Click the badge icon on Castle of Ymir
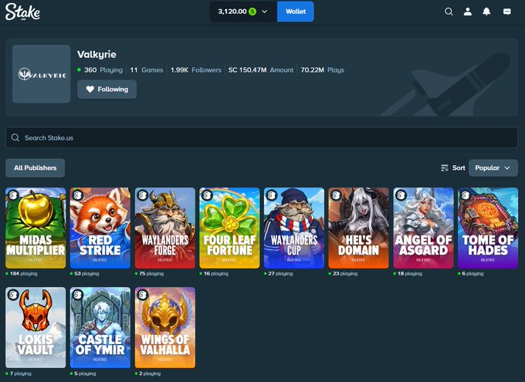 tap(78, 295)
